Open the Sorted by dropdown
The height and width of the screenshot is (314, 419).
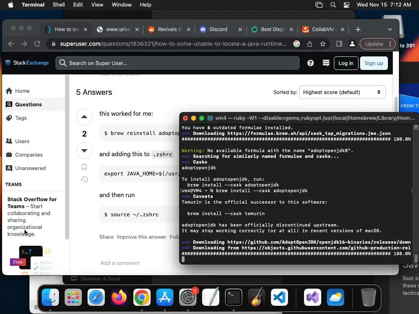[342, 92]
